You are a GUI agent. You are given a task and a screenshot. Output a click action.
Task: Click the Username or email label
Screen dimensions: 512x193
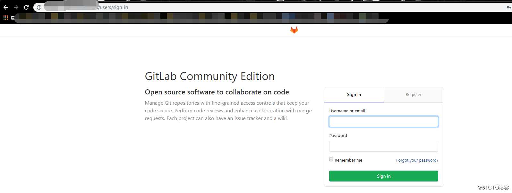pyautogui.click(x=347, y=111)
